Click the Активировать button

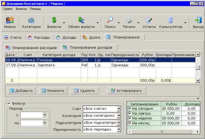tap(126, 91)
